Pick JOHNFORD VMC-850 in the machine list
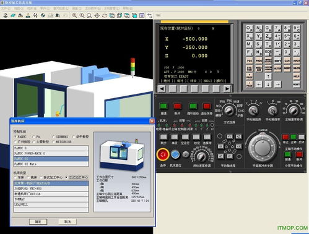The width and height of the screenshot is (309, 234). pos(51,188)
